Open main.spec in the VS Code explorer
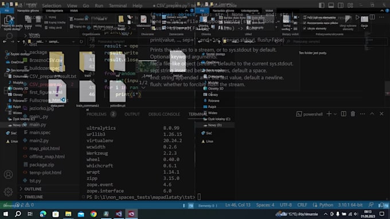The image size is (390, 219). tap(40, 133)
